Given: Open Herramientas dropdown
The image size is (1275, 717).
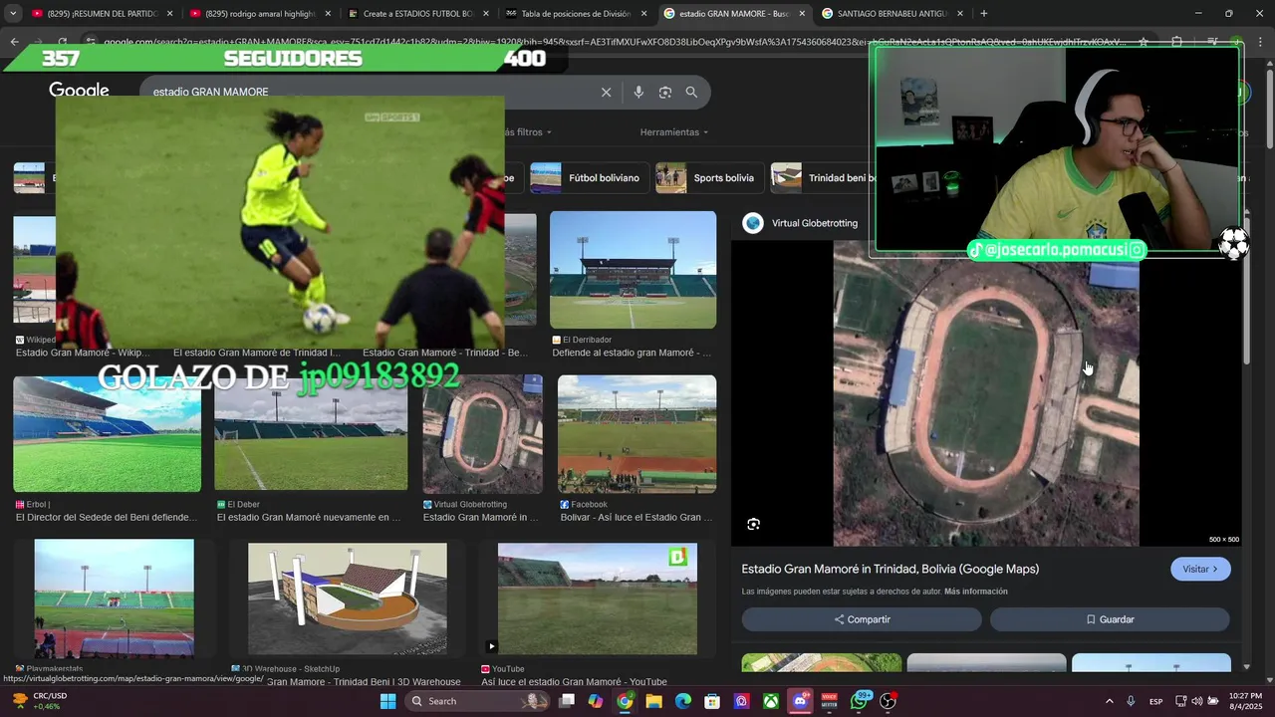Looking at the screenshot, I should pyautogui.click(x=674, y=131).
